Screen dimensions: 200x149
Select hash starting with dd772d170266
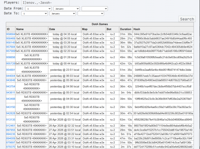click(x=163, y=147)
